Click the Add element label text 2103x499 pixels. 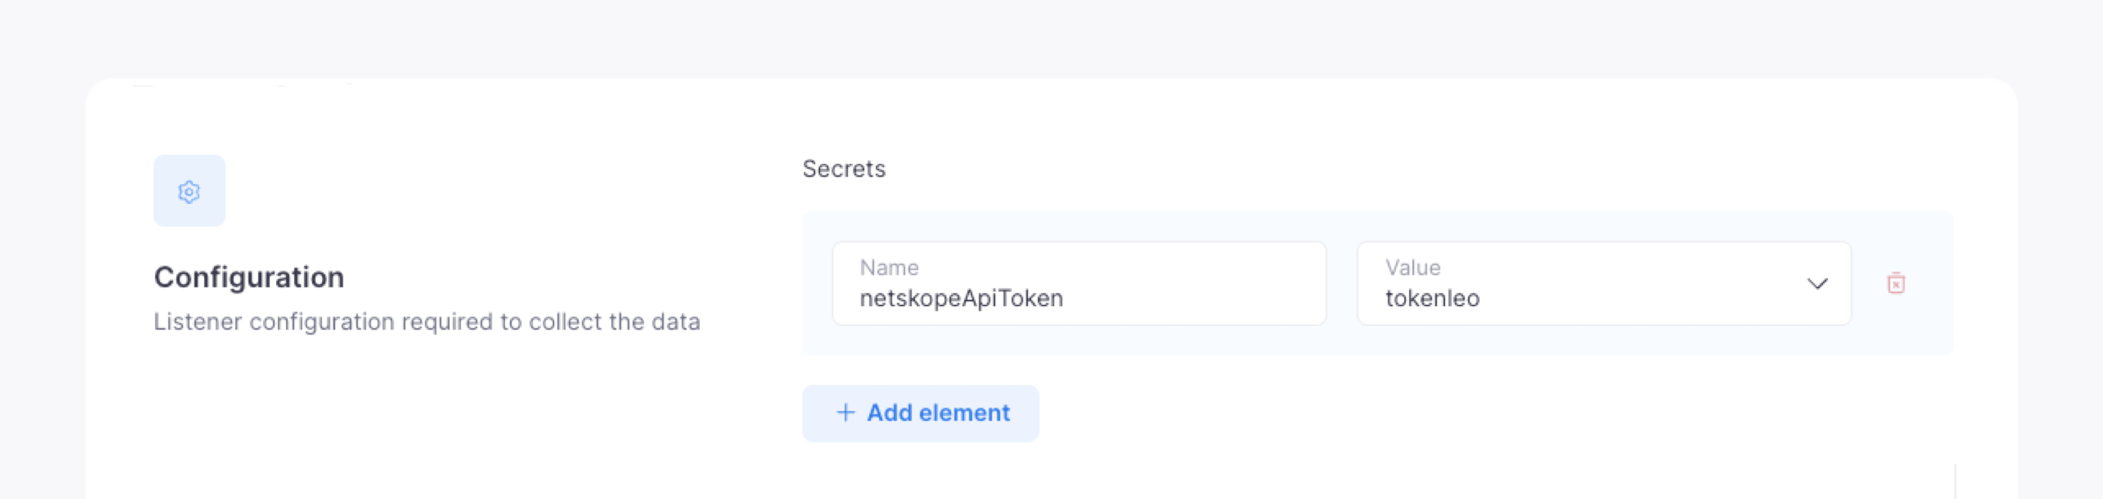pos(938,413)
